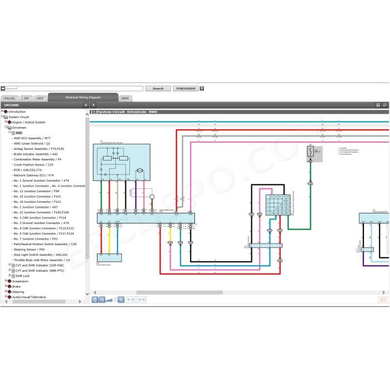Expand the Introduction tree node
This screenshot has height=390, width=390.
click(x=2, y=111)
